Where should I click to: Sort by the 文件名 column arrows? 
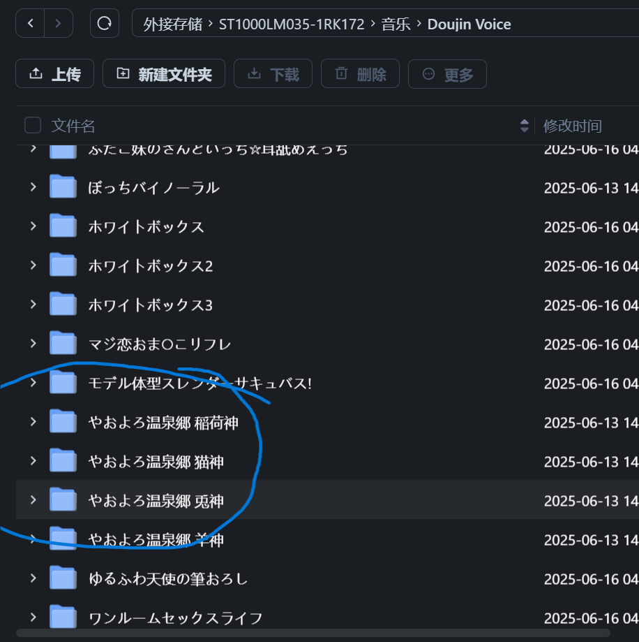tap(524, 126)
